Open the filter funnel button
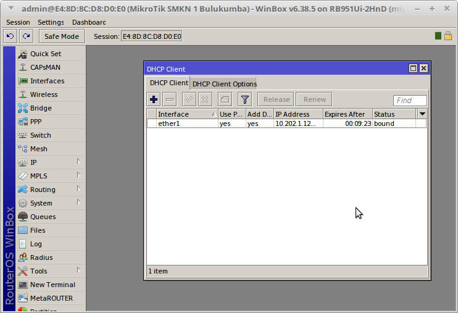The width and height of the screenshot is (458, 313). click(x=245, y=99)
